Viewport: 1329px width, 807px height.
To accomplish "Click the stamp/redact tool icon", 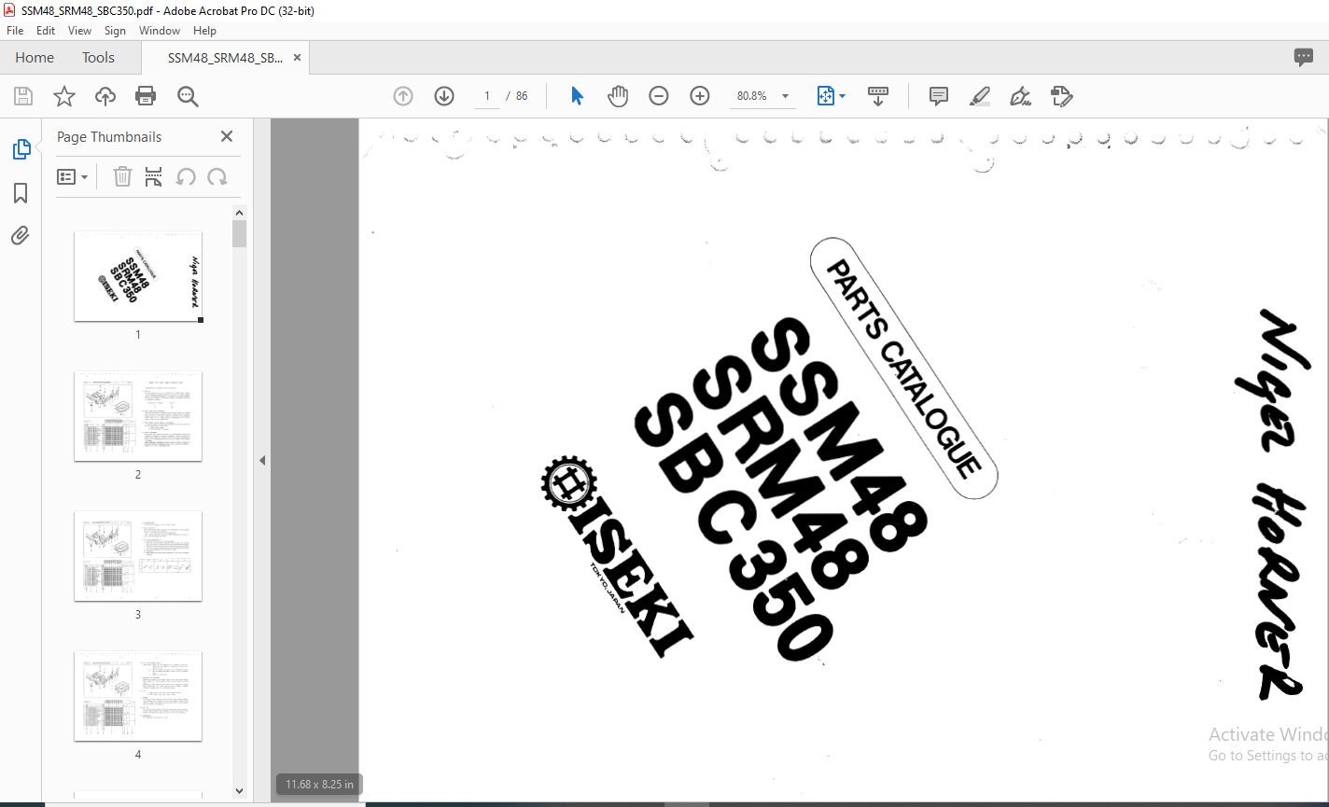I will [x=1061, y=96].
